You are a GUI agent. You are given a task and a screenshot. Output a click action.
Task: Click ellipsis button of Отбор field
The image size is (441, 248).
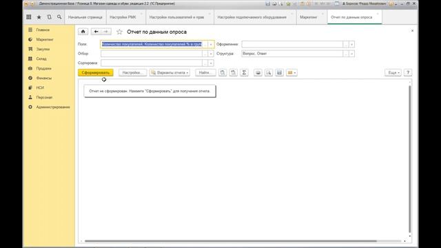point(205,54)
